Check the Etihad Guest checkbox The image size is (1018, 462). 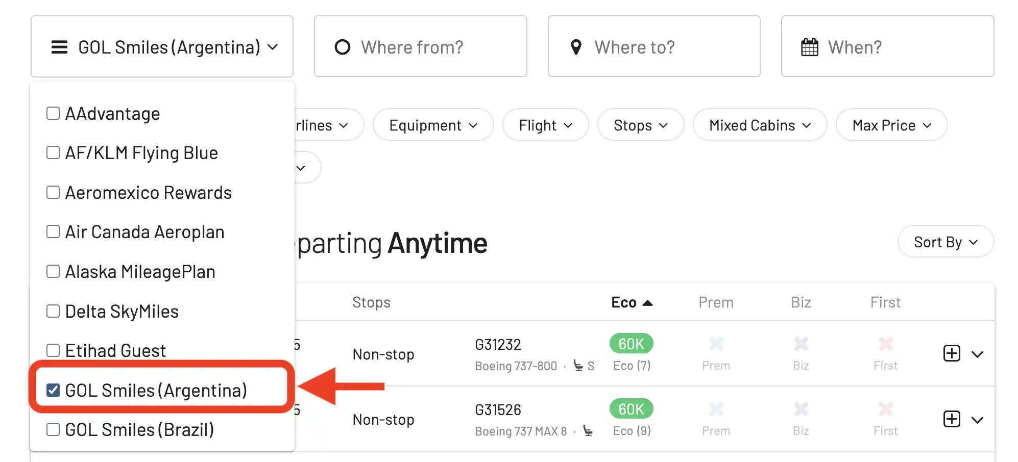[x=53, y=350]
